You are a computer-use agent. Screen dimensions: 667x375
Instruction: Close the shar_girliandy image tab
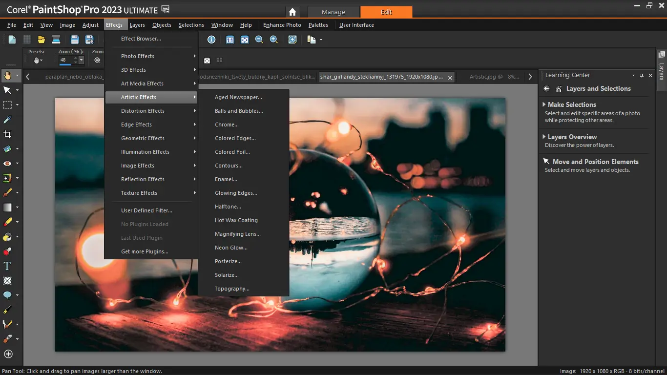(450, 77)
